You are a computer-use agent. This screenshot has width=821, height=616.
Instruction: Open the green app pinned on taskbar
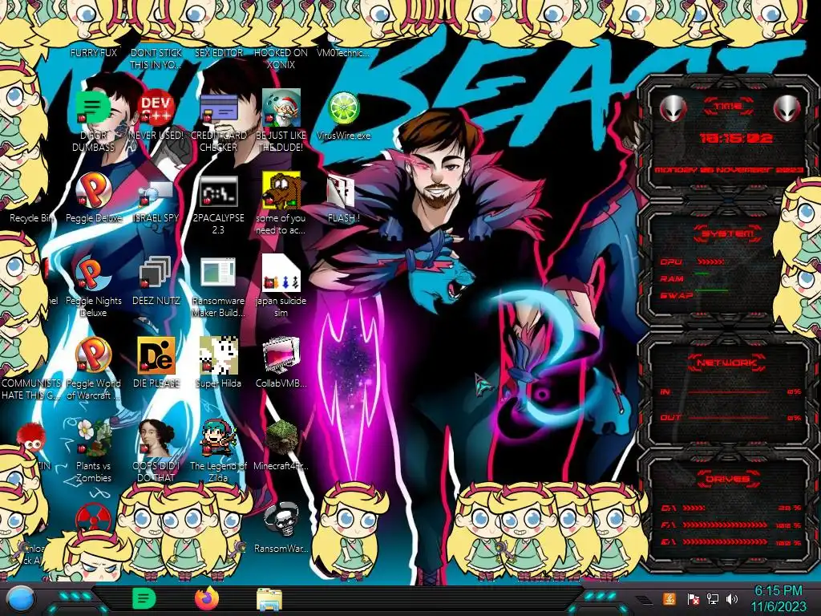pos(144,598)
